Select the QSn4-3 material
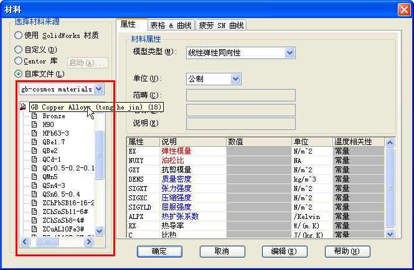 click(x=54, y=185)
